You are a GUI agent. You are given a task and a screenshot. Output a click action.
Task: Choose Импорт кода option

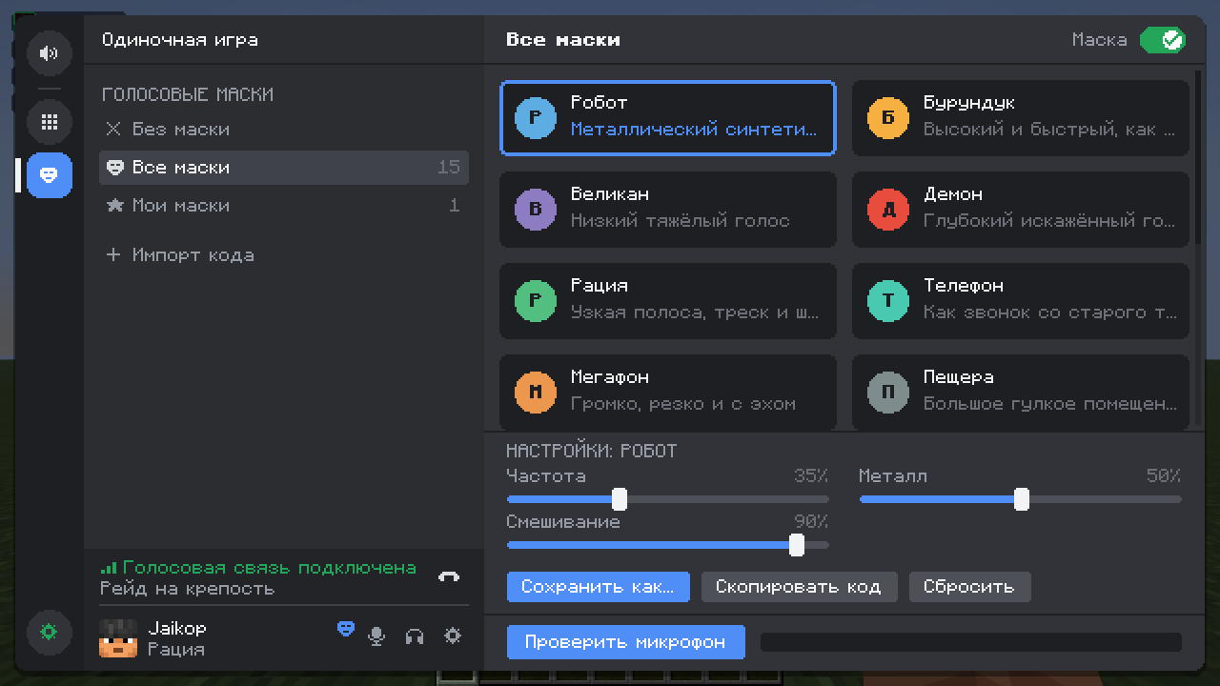(x=284, y=255)
